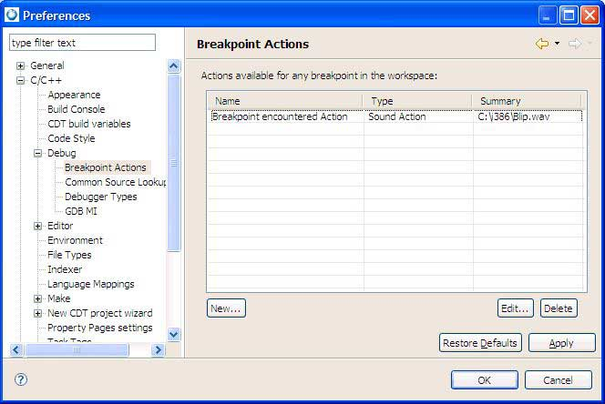The width and height of the screenshot is (605, 404).
Task: Open the GDB MI preferences page
Action: coord(81,211)
